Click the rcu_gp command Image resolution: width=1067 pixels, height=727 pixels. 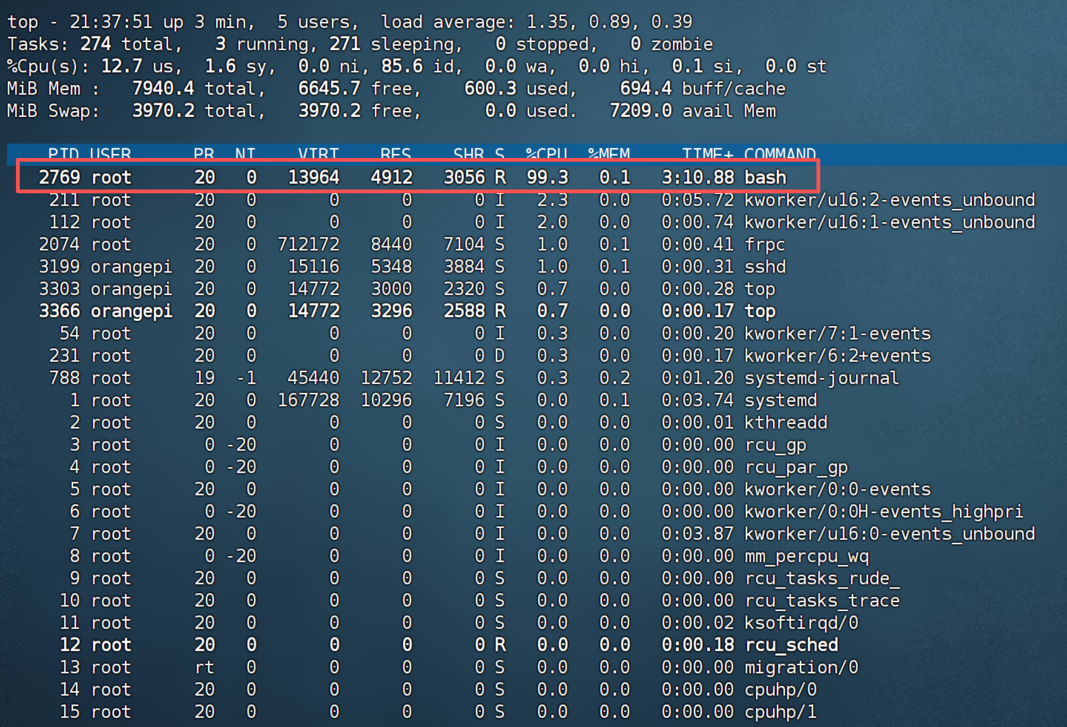[776, 445]
